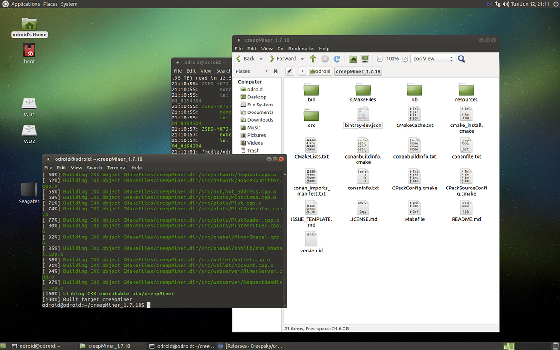Select the conaninfo.txt file
This screenshot has height=350, width=560.
pyautogui.click(x=363, y=180)
